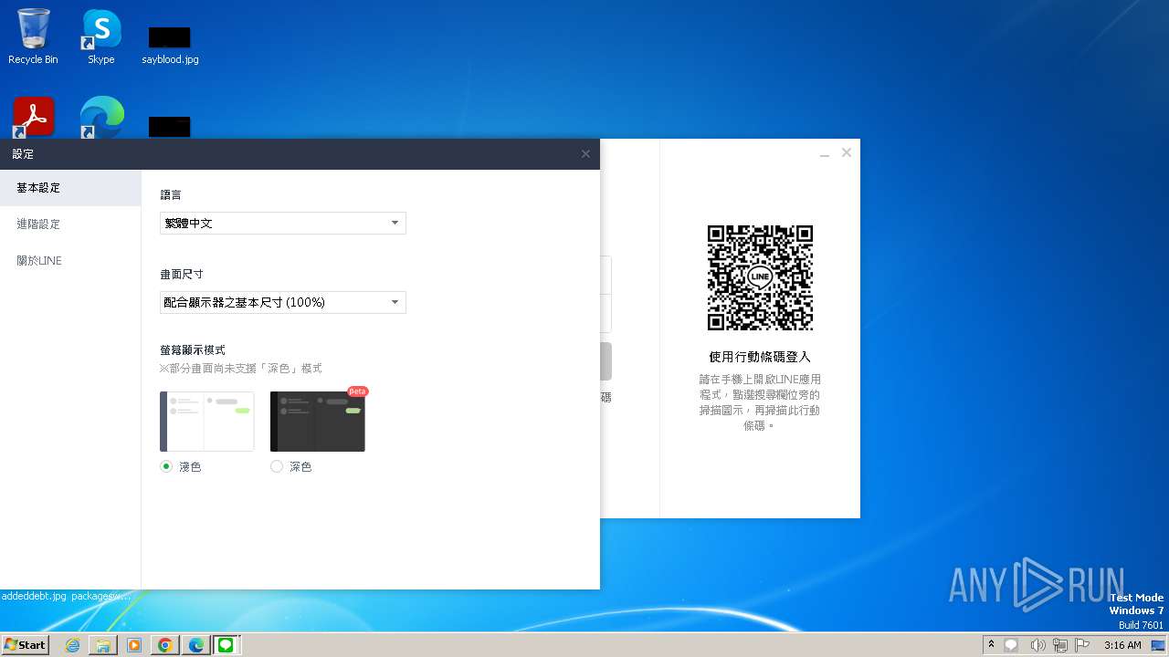The width and height of the screenshot is (1169, 657).
Task: Open the 關於LINE tab
Action: click(70, 261)
